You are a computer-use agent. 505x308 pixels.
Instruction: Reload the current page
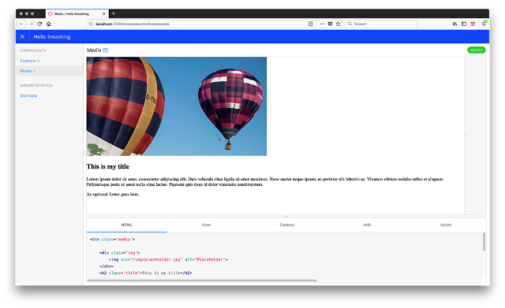click(x=39, y=24)
